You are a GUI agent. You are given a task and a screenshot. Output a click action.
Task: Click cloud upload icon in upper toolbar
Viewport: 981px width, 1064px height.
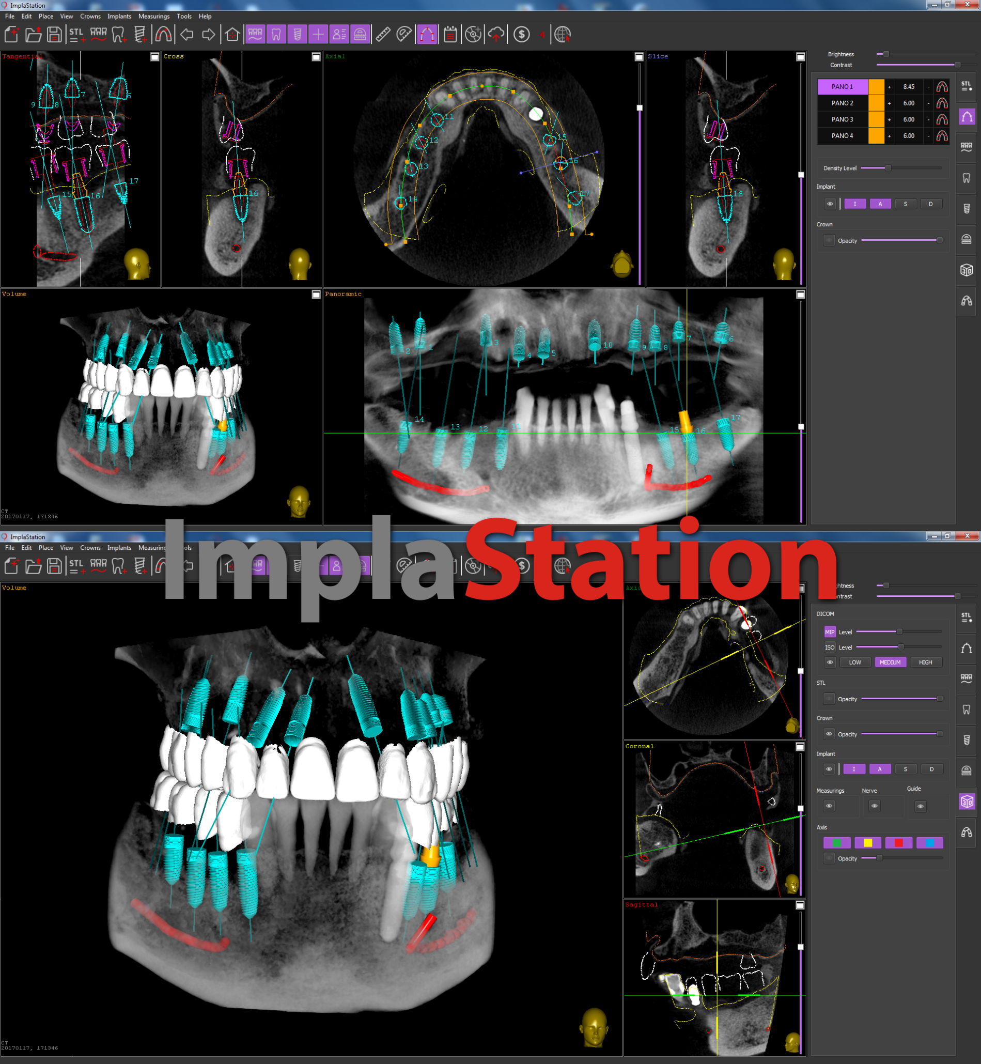coord(496,35)
